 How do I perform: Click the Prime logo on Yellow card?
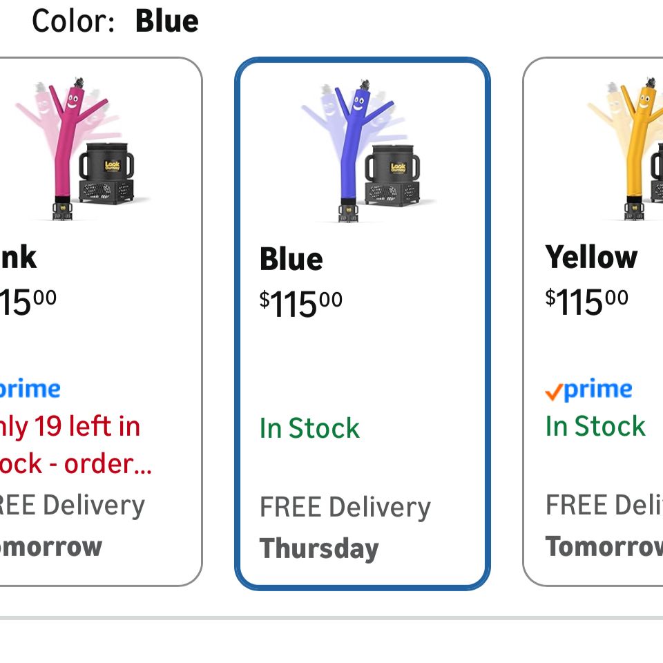pyautogui.click(x=588, y=390)
